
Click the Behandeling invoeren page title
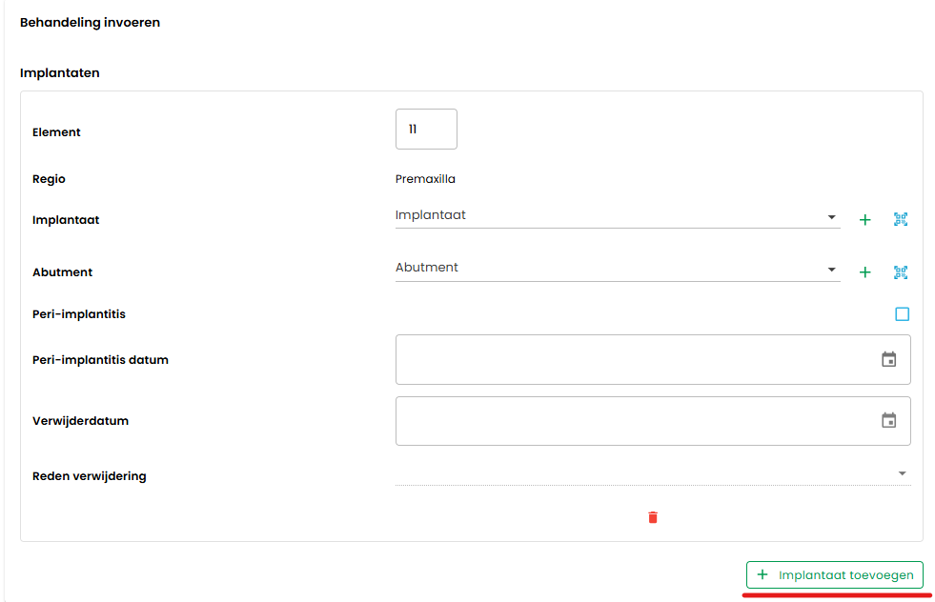(90, 23)
